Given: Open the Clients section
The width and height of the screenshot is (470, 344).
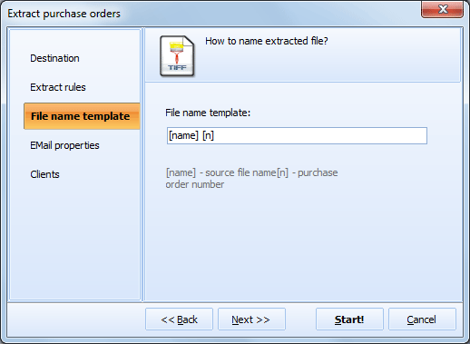Looking at the screenshot, I should pyautogui.click(x=44, y=174).
